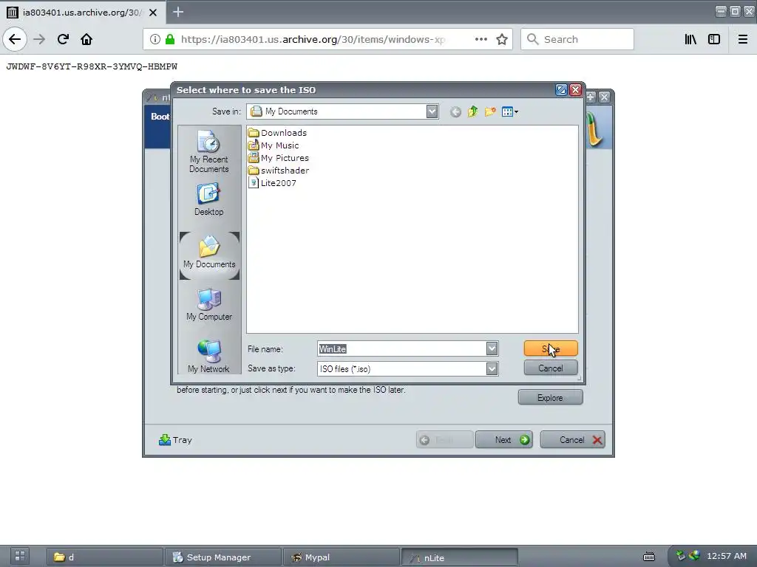Click the browser back arrow
757x567 pixels.
15,39
